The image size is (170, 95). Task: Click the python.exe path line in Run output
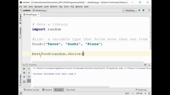pos(92,68)
